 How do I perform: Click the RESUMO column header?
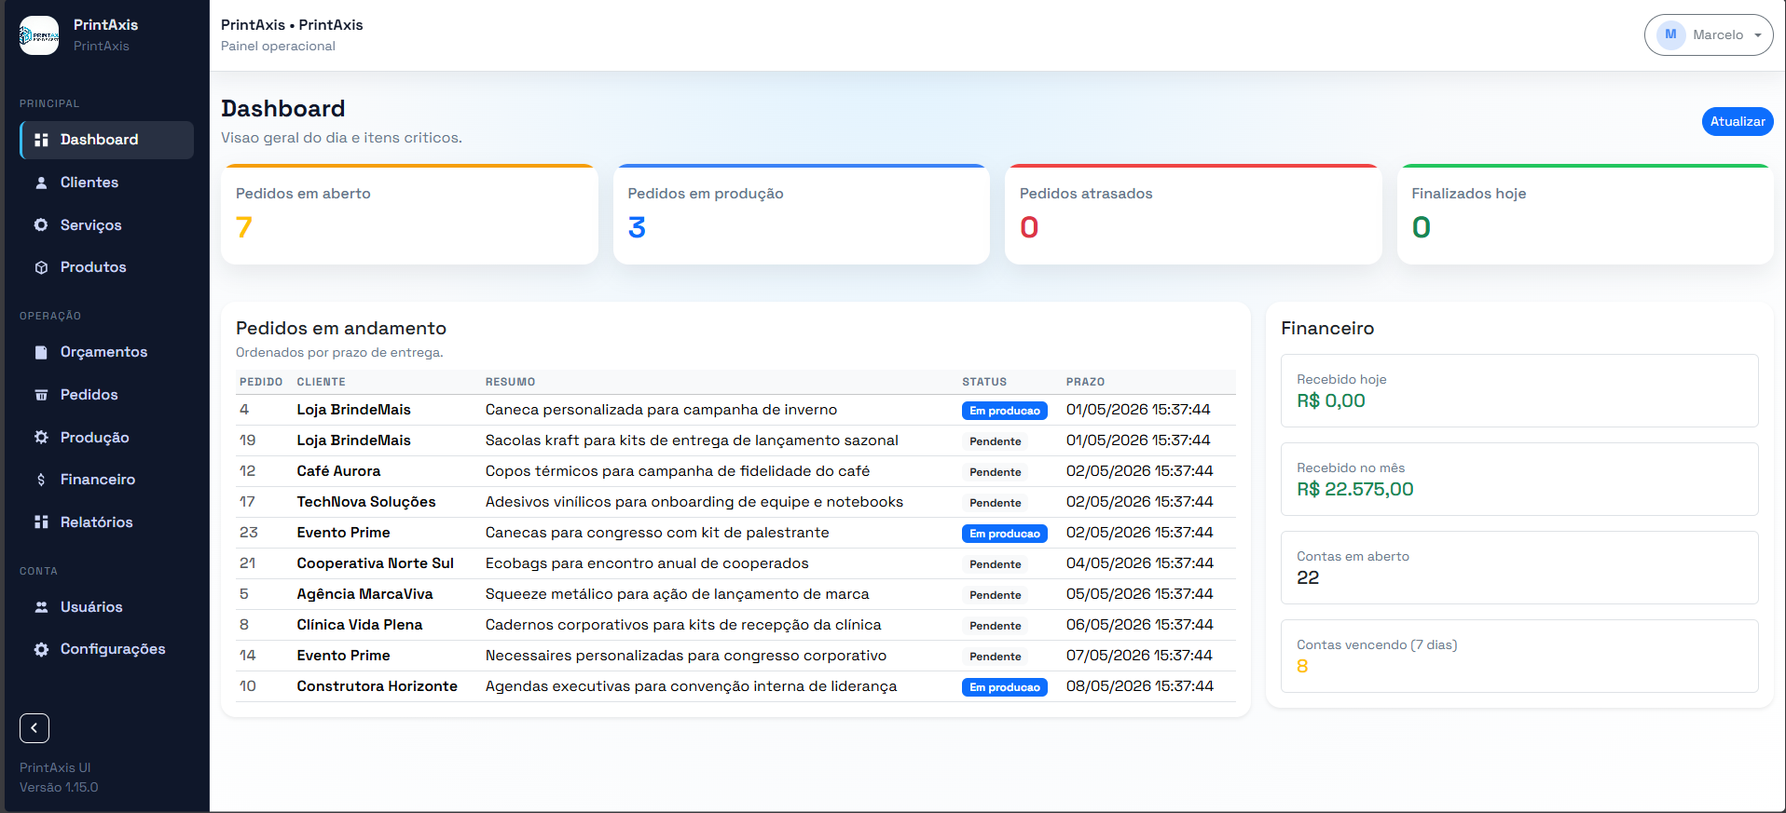[511, 382]
